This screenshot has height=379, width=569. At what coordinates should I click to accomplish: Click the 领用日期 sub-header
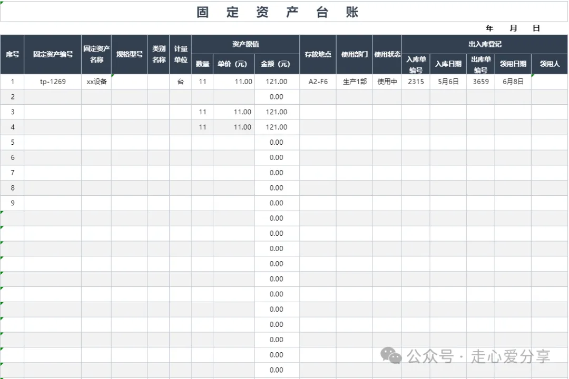[513, 64]
